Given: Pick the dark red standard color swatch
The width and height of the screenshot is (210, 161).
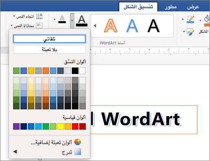Looking at the screenshot, I should tap(83, 126).
